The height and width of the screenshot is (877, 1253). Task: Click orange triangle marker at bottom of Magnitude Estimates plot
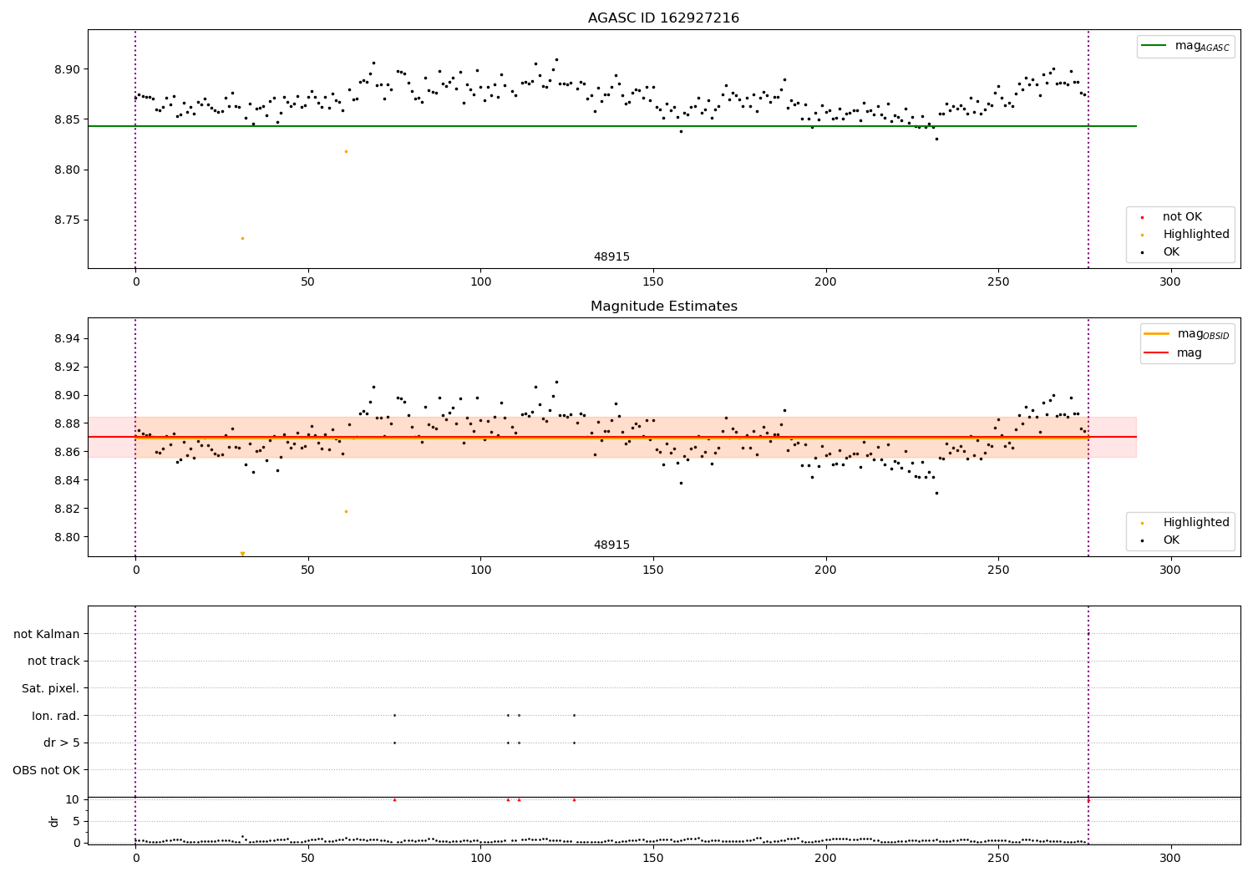[242, 554]
